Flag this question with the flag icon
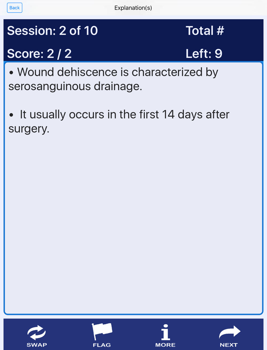 102,332
